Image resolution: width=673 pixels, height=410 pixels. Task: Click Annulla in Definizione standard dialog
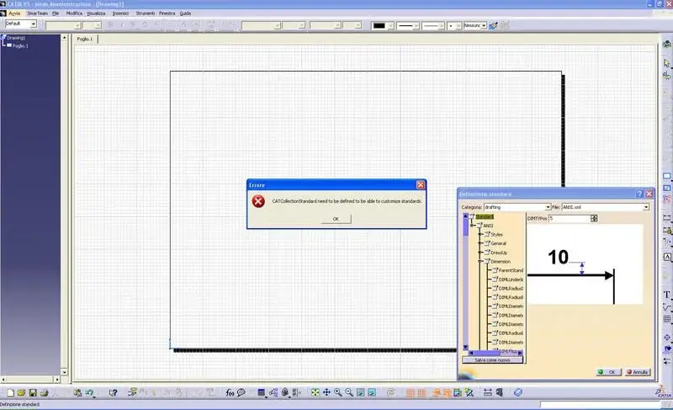pos(638,372)
